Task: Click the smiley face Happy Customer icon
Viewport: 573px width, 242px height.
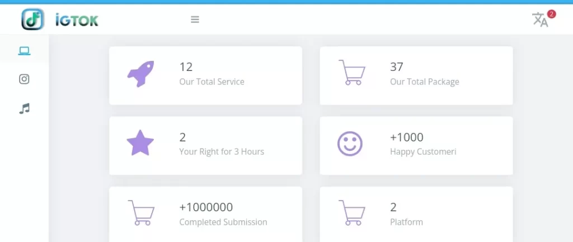Action: tap(350, 144)
